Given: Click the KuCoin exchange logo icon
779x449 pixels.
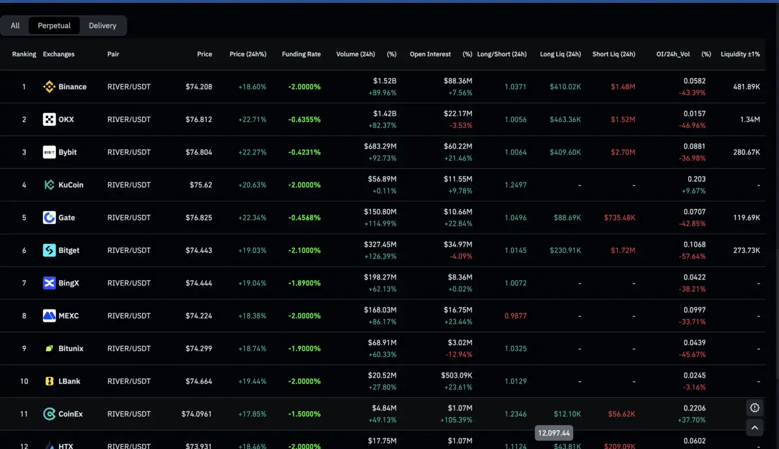Looking at the screenshot, I should click(x=51, y=184).
